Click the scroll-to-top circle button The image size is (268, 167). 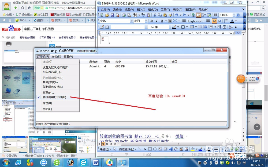257,127
